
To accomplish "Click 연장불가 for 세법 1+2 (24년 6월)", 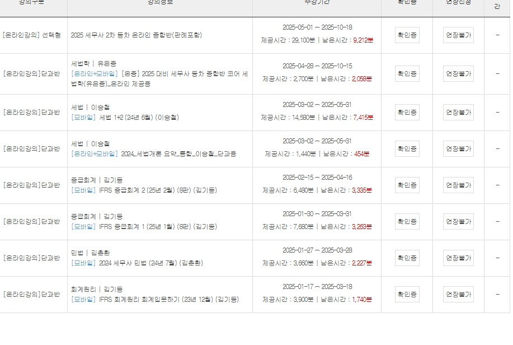I will pos(458,112).
